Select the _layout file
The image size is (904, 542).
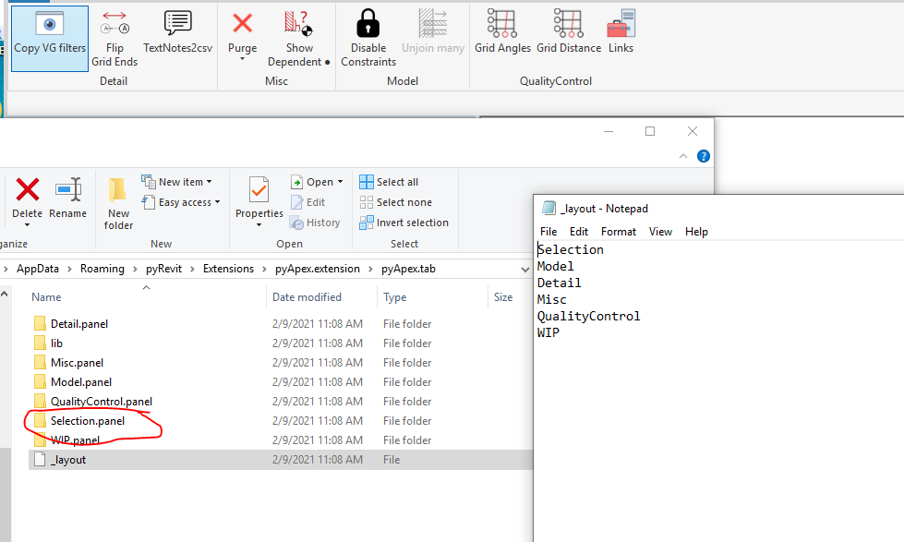point(68,459)
